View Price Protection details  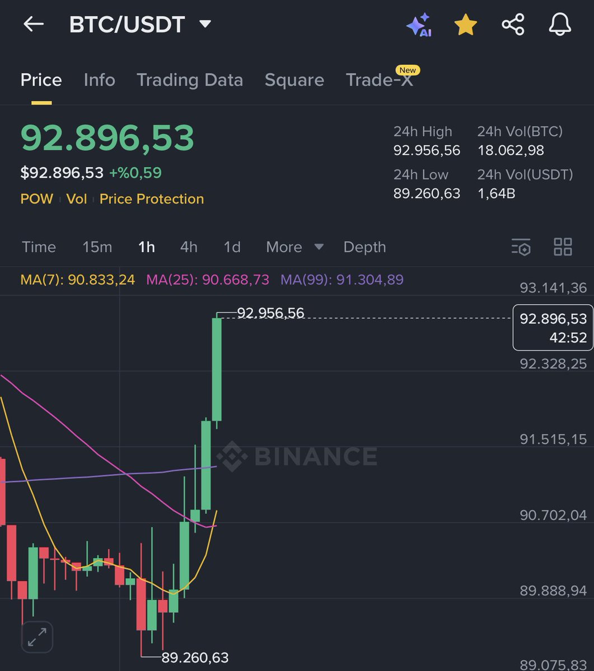point(151,199)
